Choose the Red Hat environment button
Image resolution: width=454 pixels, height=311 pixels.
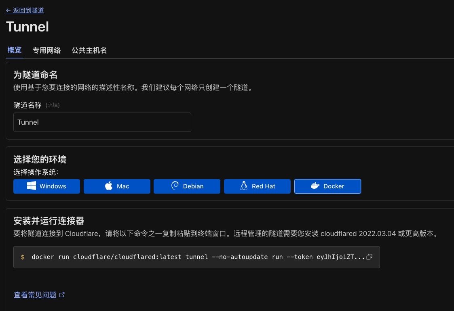[x=257, y=186]
